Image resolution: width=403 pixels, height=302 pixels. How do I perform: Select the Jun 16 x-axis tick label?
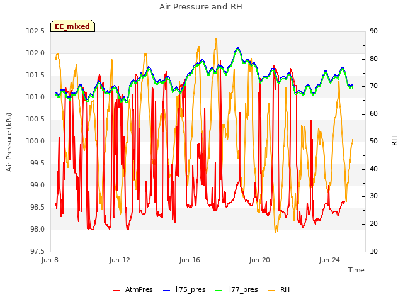point(190,260)
